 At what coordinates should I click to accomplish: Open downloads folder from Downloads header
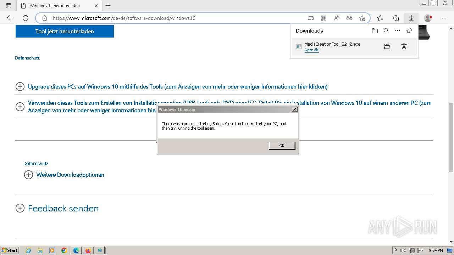375,31
